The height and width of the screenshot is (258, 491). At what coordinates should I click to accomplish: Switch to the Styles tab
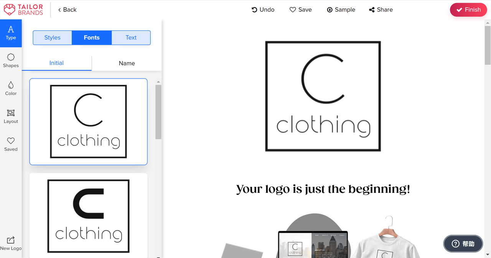click(x=53, y=38)
